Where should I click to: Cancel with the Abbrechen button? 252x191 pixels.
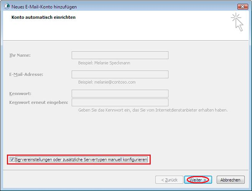click(231, 179)
